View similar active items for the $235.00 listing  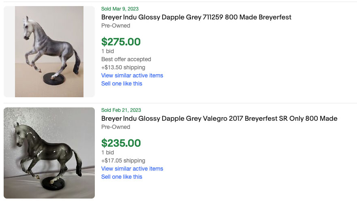[x=132, y=169]
